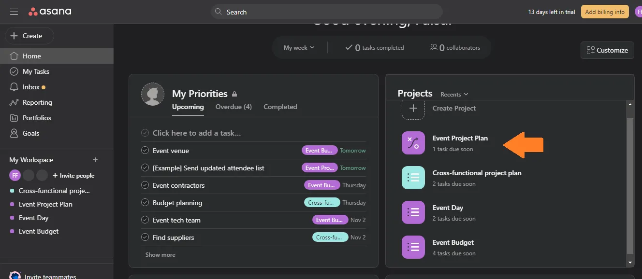This screenshot has width=642, height=279.
Task: Click the collaborators people icon
Action: click(433, 47)
